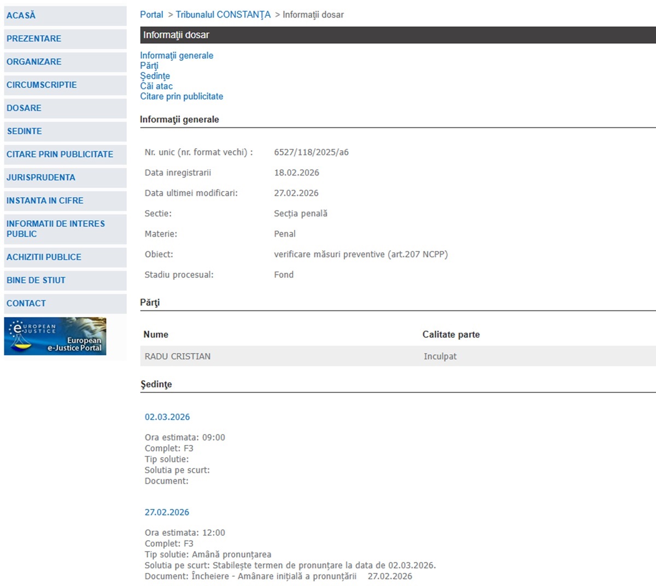Screen dimensions: 656x586
Task: Click the Inculpat party role cell
Action: tap(440, 356)
